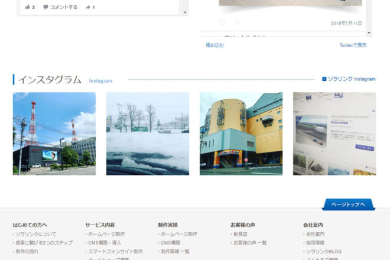Open the 埋め込む embed link
The width and height of the screenshot is (390, 260).
click(214, 45)
